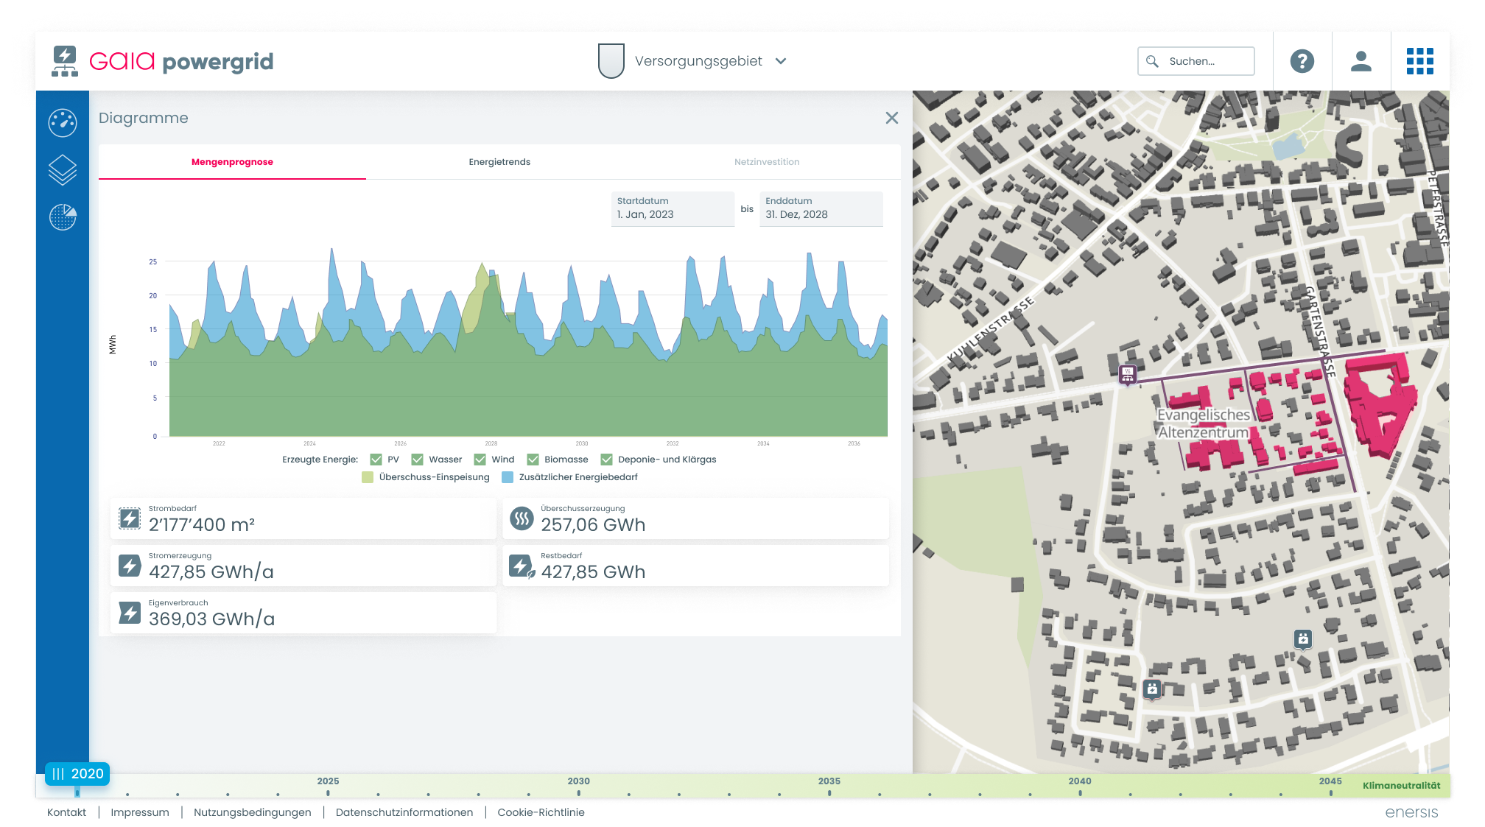Click the map marker near Kuhlenstrasse
1485x827 pixels.
click(x=1127, y=374)
